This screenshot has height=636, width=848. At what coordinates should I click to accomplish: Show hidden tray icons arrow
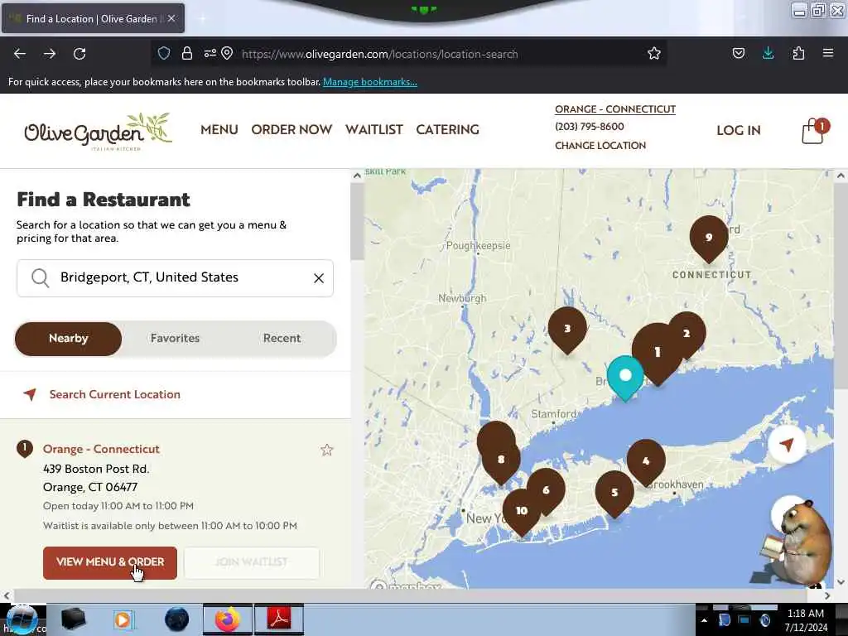[704, 620]
